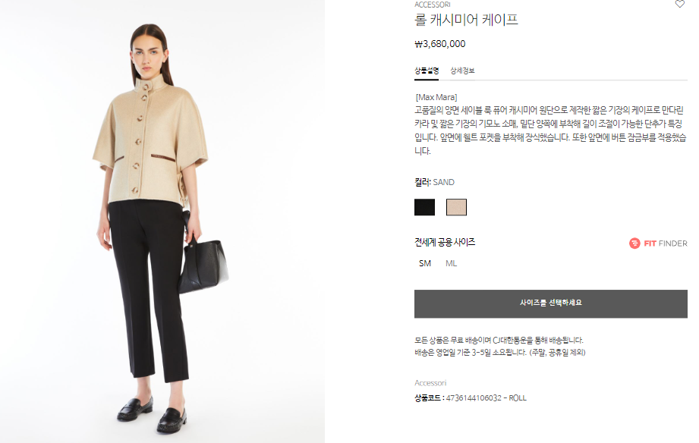Select the sand color swatch
Image resolution: width=699 pixels, height=443 pixels.
(456, 207)
